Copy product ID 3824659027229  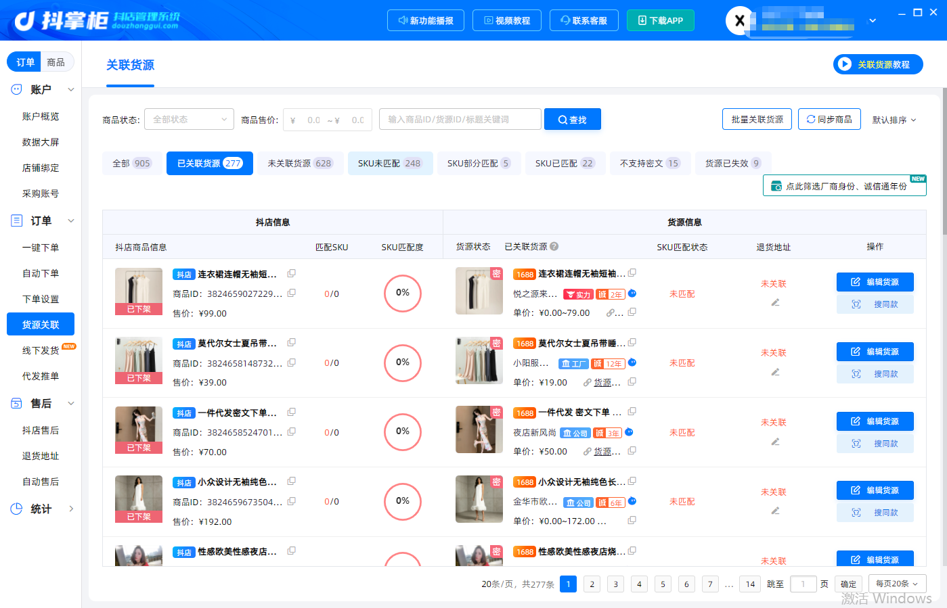coord(292,294)
